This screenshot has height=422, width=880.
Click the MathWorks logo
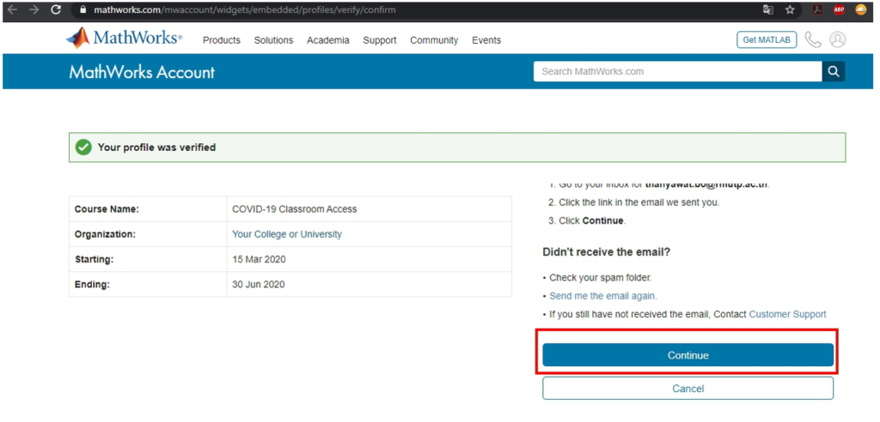[x=125, y=39]
